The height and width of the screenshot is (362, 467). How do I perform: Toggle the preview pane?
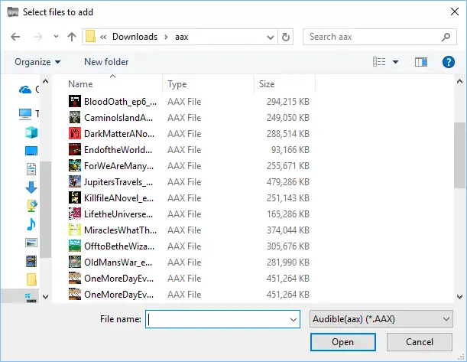(x=421, y=62)
